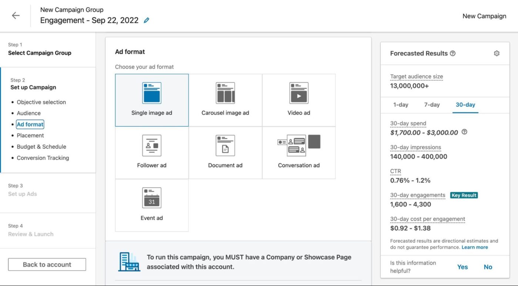
Task: Open the Learn more link about forecasts
Action: click(475, 247)
